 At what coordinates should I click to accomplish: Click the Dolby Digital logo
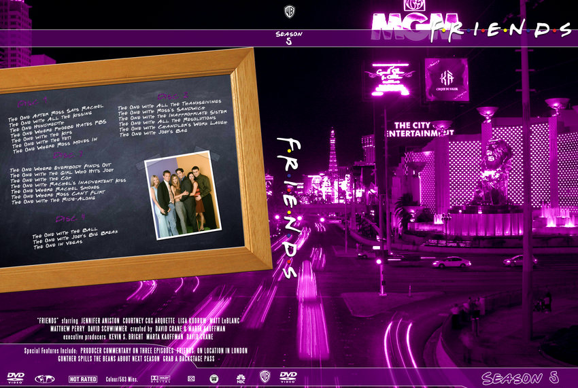(x=160, y=378)
